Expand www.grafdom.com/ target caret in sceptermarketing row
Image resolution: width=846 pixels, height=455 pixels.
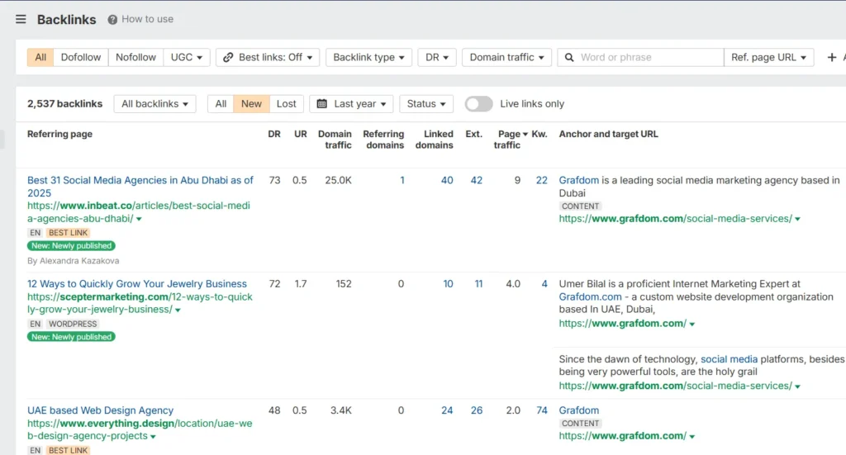tap(692, 324)
